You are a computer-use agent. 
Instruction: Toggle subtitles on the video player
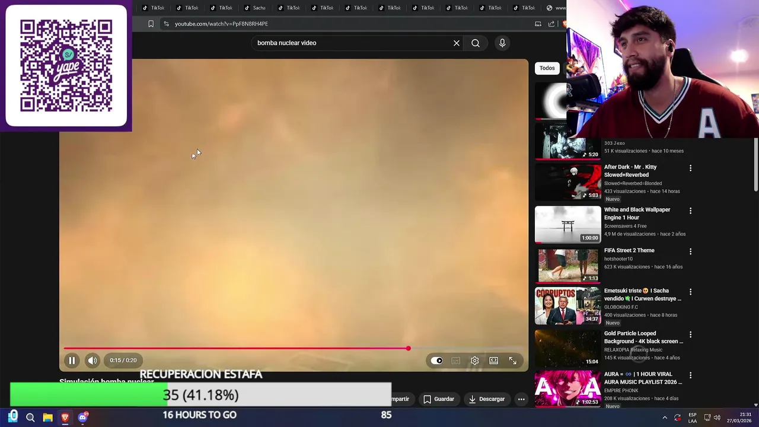click(x=455, y=361)
